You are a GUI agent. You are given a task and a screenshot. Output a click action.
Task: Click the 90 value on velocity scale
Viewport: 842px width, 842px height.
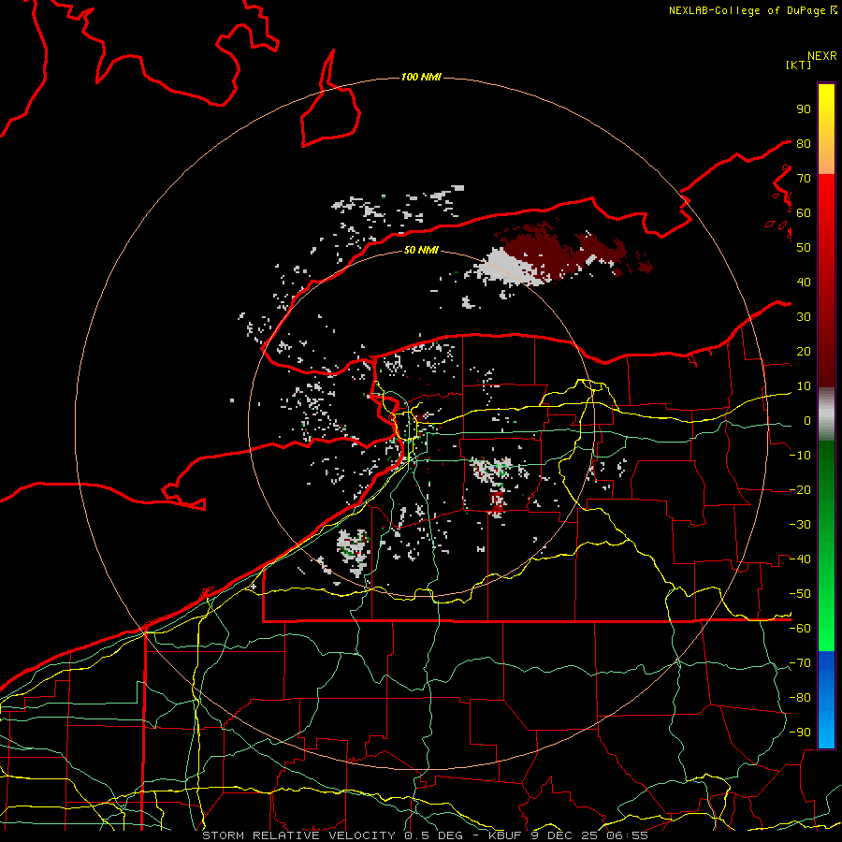point(804,109)
